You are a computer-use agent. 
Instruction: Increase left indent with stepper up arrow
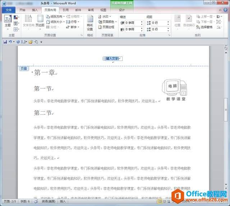(142, 22)
